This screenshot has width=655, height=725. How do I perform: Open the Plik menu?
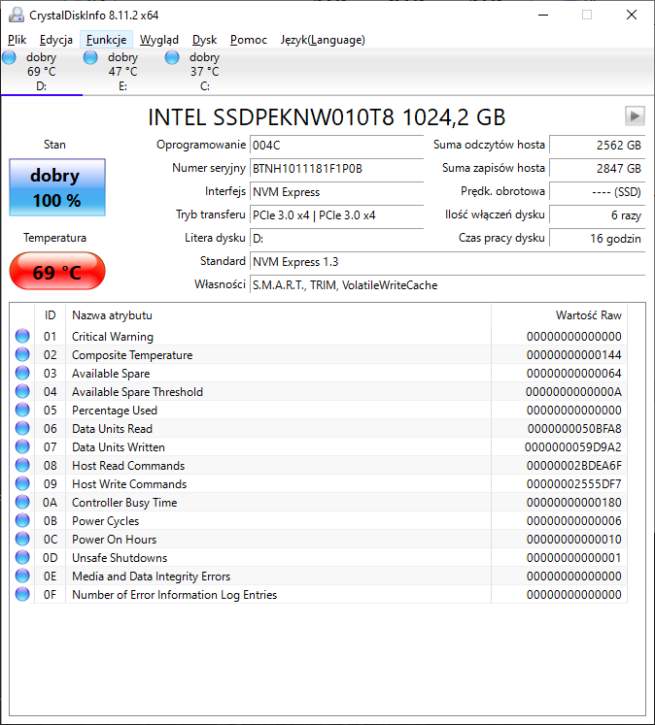click(x=17, y=40)
